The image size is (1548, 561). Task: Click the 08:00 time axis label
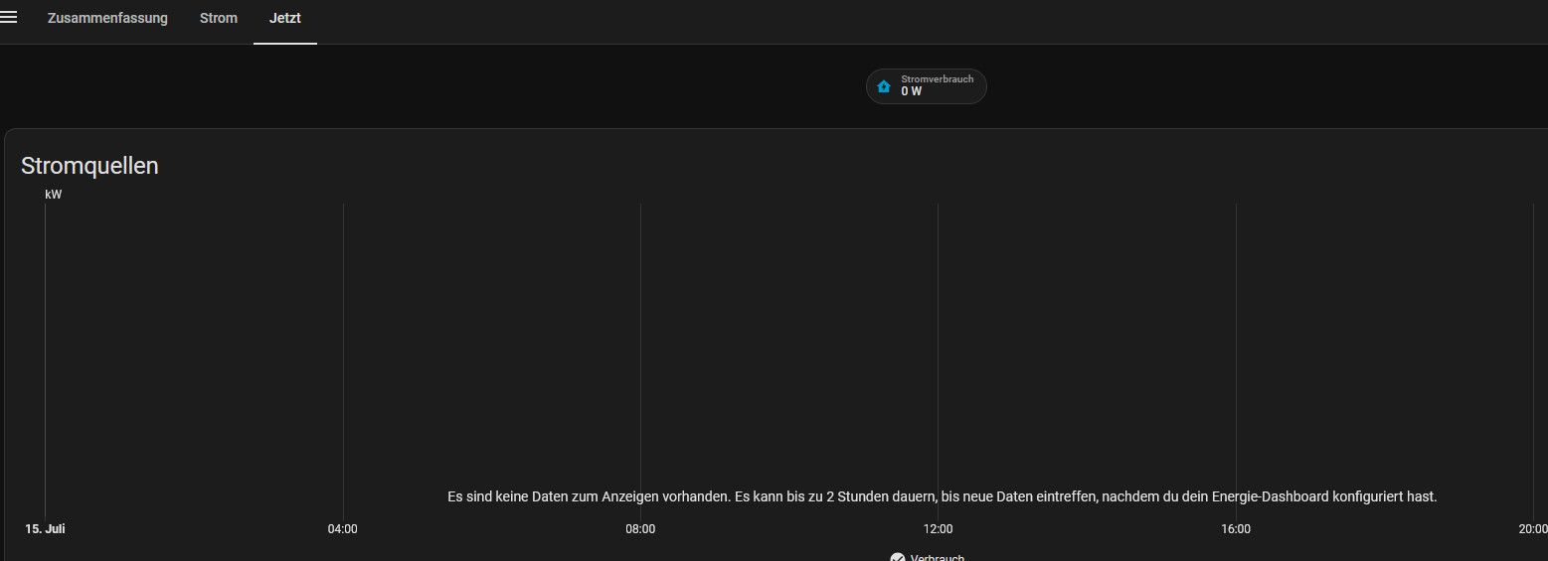coord(640,529)
